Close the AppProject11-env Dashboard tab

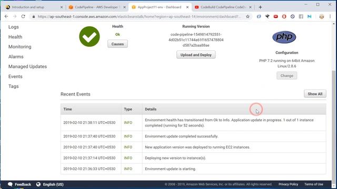tap(187, 7)
